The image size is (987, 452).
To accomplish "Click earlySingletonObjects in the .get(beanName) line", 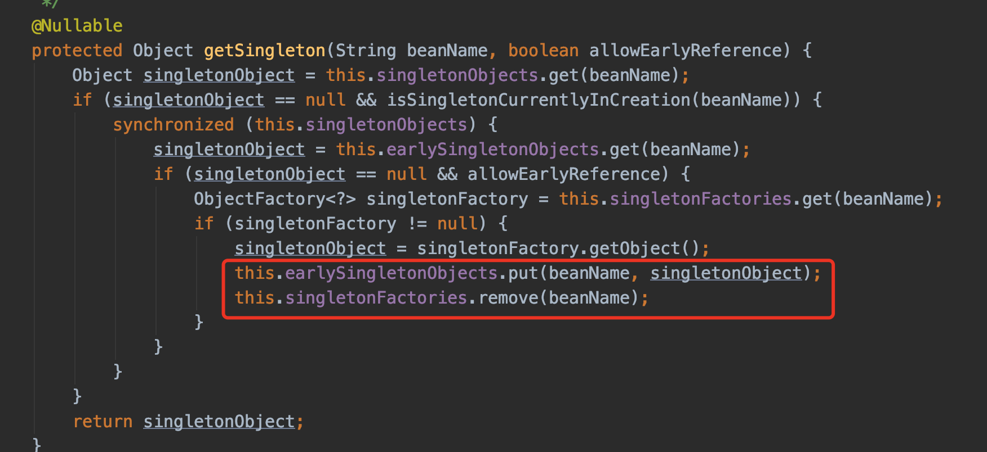I will point(492,150).
